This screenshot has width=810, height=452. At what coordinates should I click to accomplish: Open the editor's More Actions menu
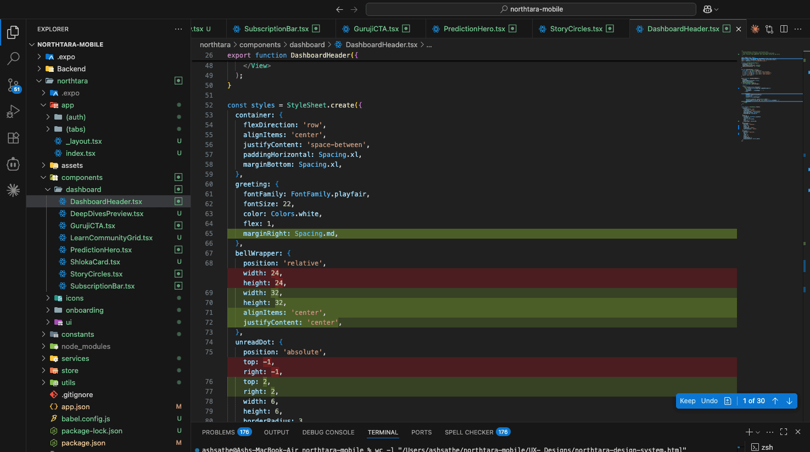pos(798,29)
